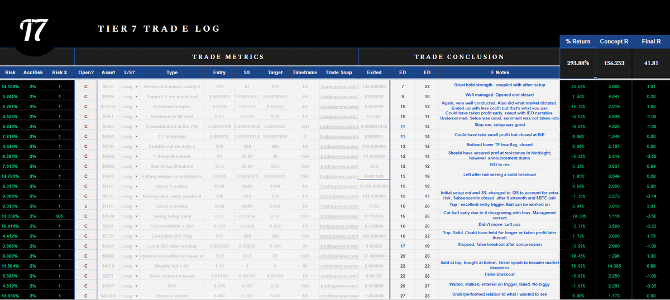Click the 'Weekly Vol + HL' type cell
This screenshot has width=670, height=300.
[x=172, y=267]
